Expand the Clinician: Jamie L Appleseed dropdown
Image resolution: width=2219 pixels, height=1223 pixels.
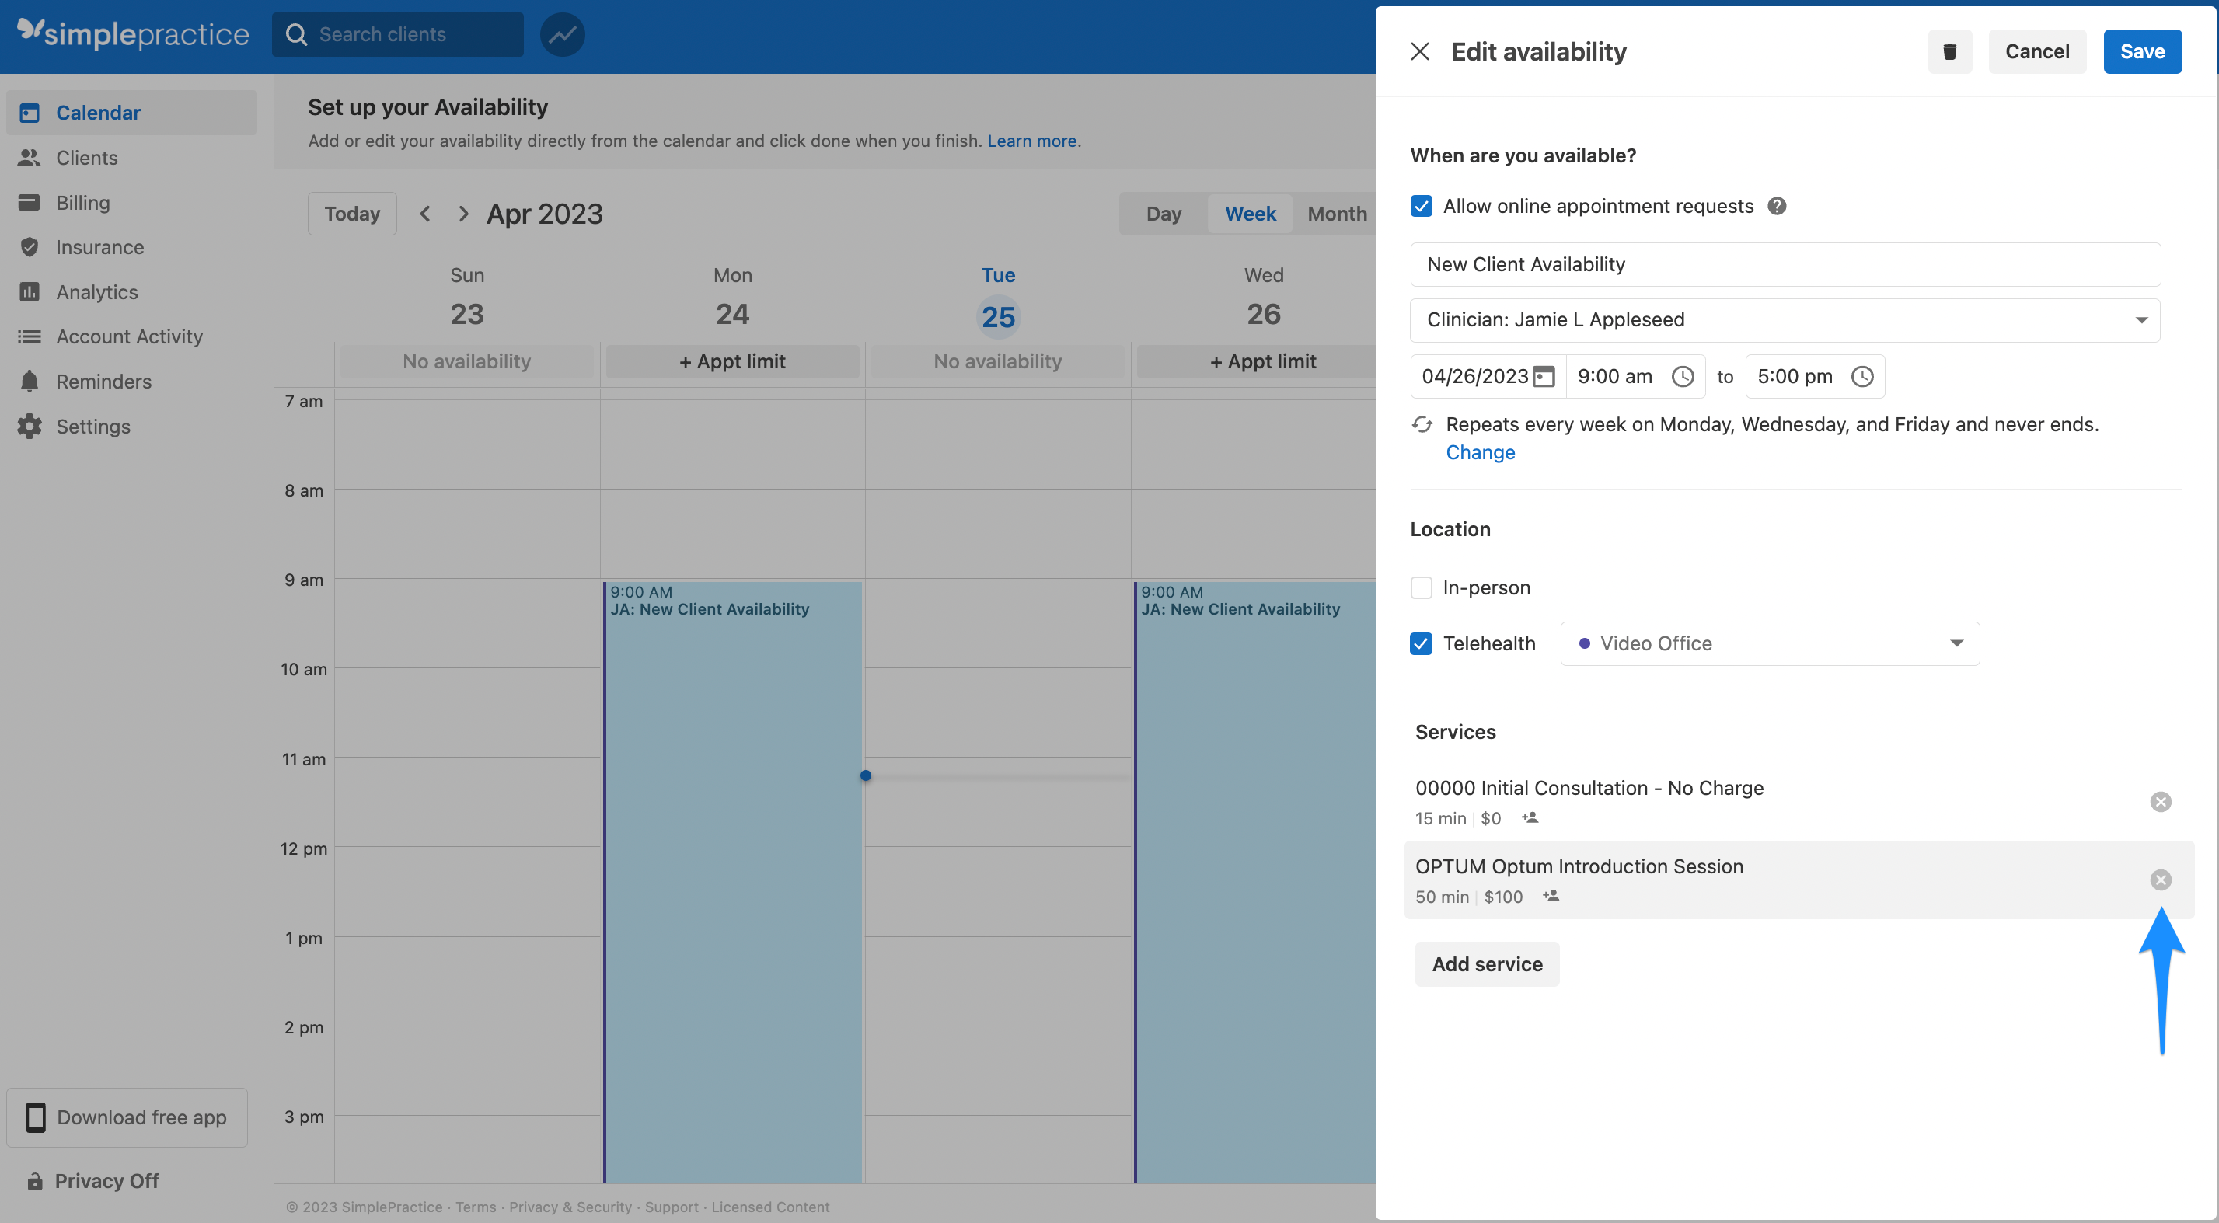(2142, 319)
